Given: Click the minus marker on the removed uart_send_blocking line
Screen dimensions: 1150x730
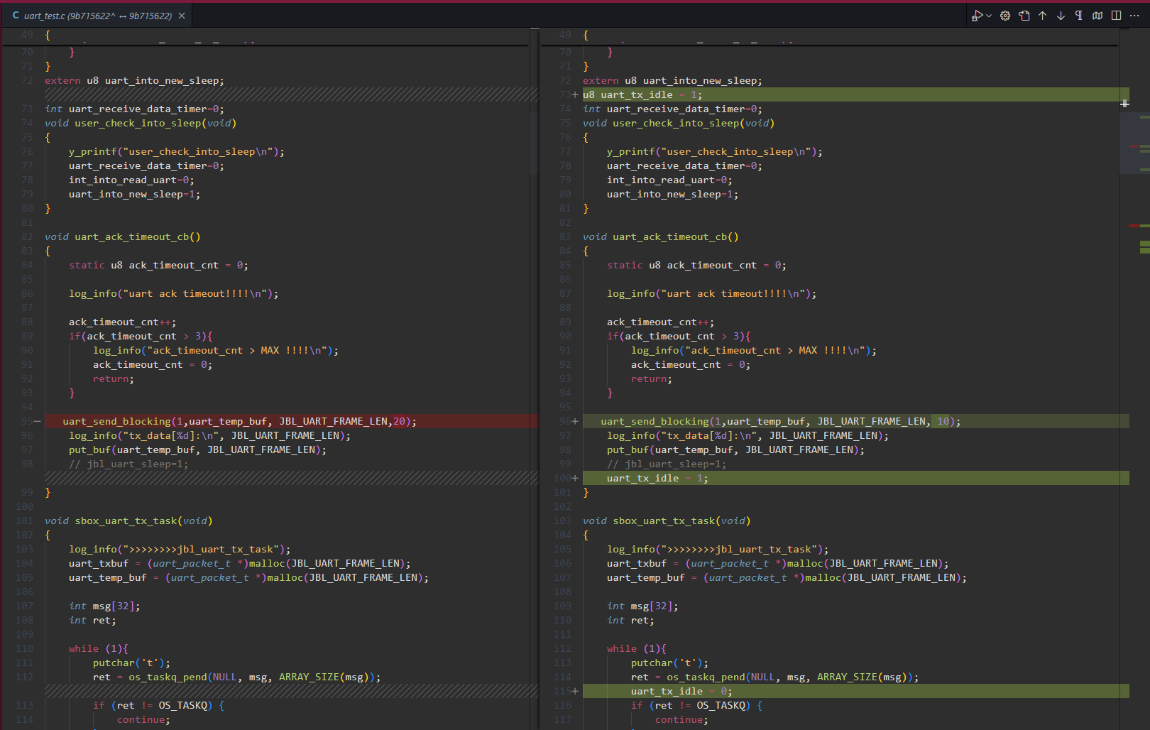Looking at the screenshot, I should click(x=38, y=422).
